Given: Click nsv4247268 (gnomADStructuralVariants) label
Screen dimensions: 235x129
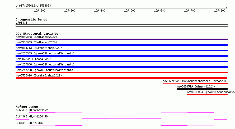Looking at the screenshot, I should pyautogui.click(x=45, y=70).
